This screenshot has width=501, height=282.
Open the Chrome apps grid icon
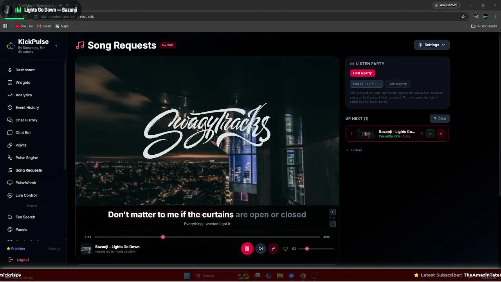pos(5,26)
